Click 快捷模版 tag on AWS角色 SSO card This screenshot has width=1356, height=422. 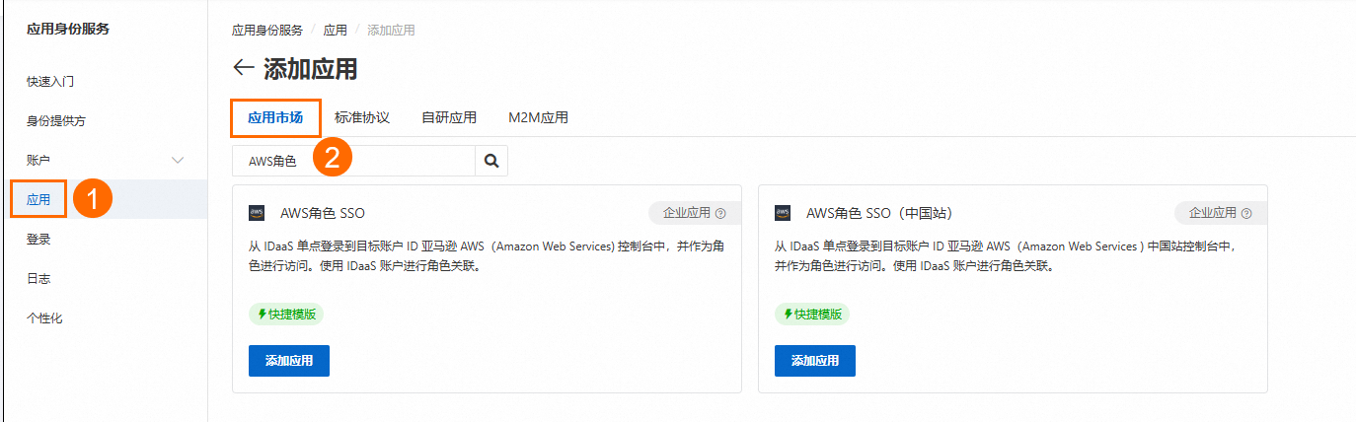point(286,315)
